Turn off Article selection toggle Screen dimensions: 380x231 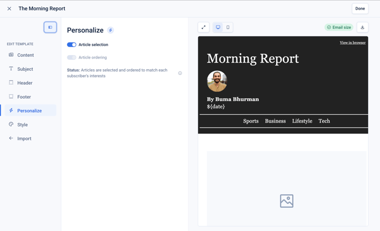coord(71,45)
